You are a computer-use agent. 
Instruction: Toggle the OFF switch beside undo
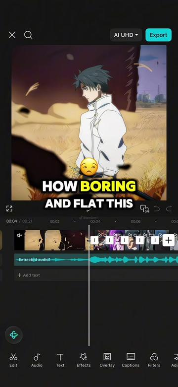[144, 209]
